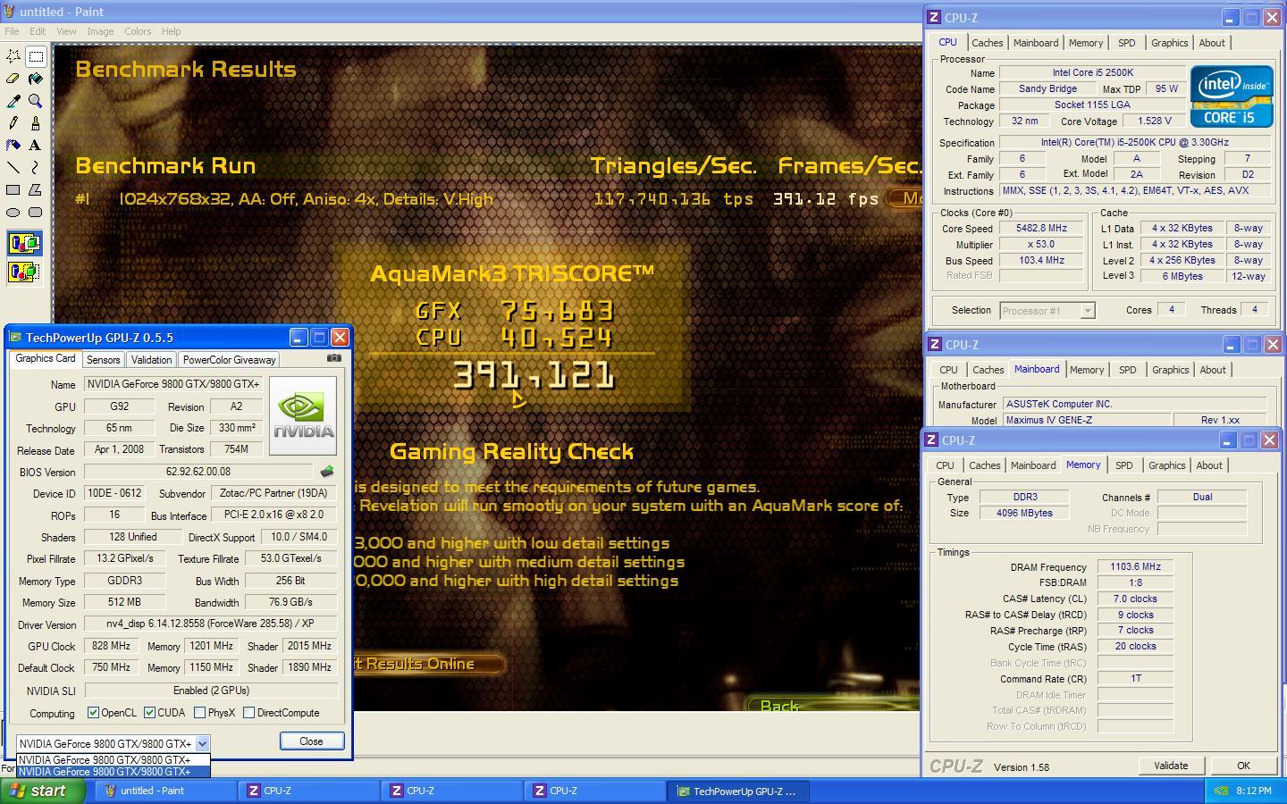Click the Windows start button
The image size is (1287, 804).
[x=43, y=791]
